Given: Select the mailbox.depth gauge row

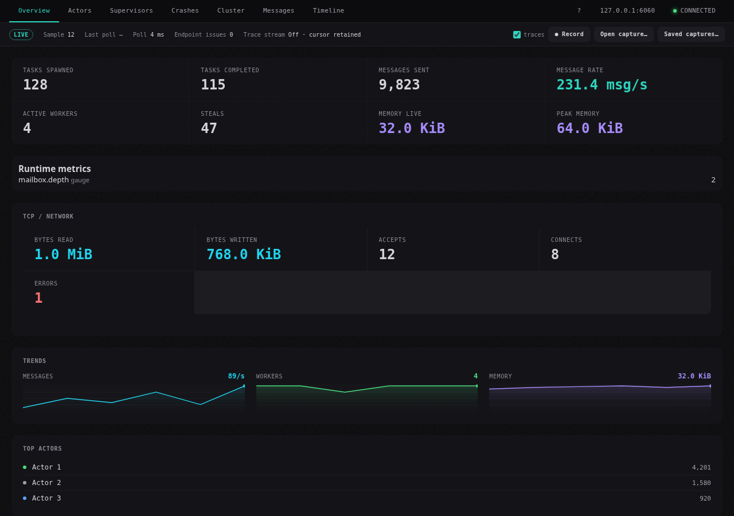Looking at the screenshot, I should [367, 180].
